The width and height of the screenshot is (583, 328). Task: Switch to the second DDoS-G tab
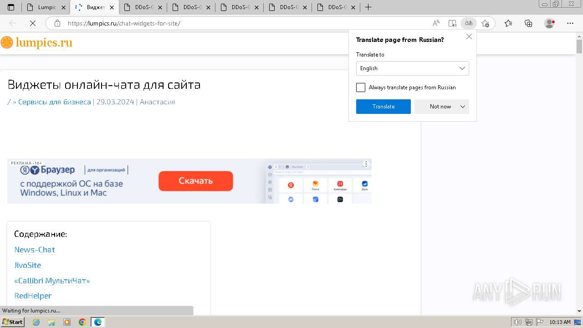(191, 7)
